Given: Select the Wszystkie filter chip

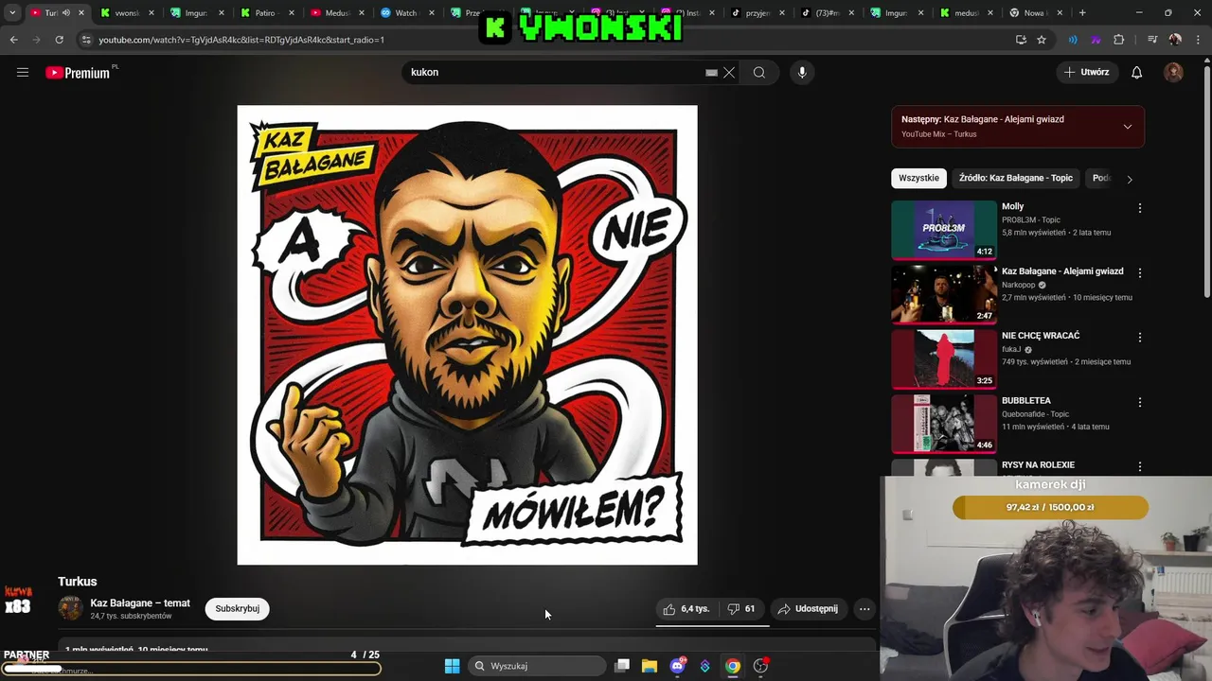Looking at the screenshot, I should click(x=918, y=178).
